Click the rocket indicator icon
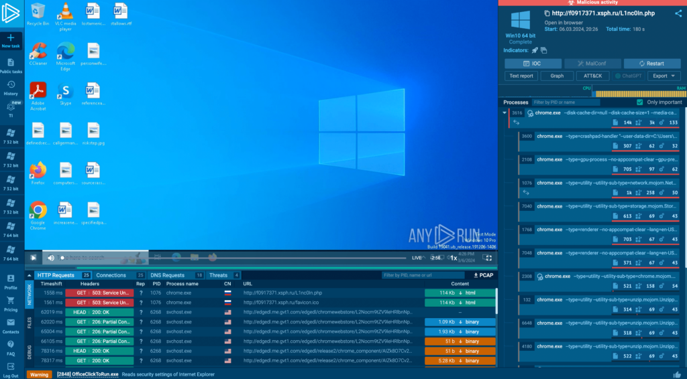This screenshot has height=379, width=687. (x=535, y=50)
